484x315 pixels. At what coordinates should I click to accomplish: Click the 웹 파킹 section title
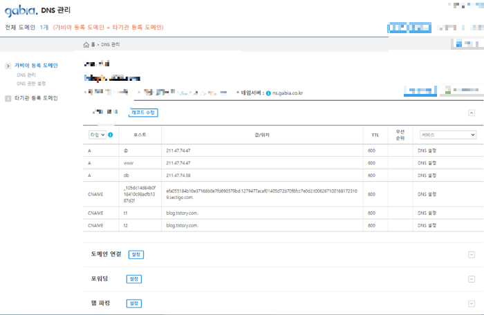[x=101, y=303]
